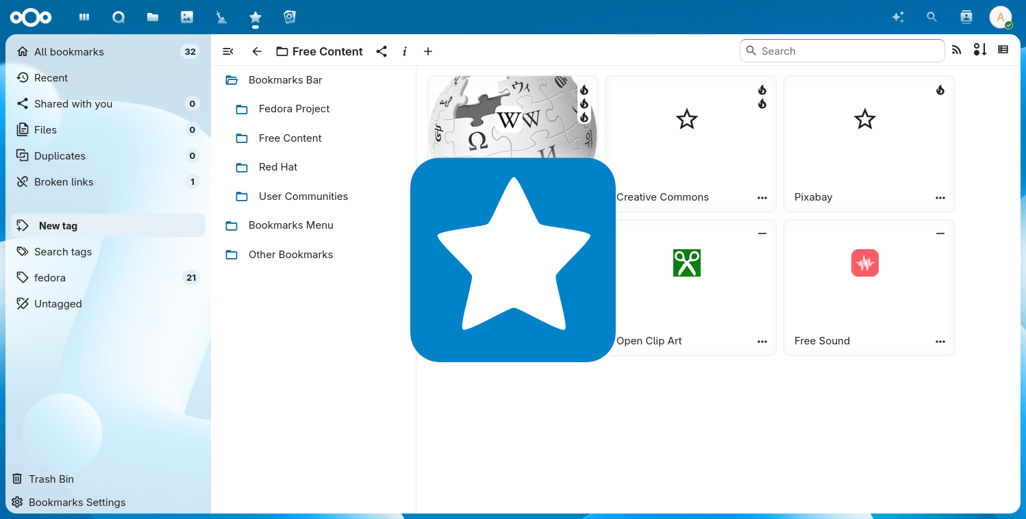This screenshot has height=519, width=1026.
Task: Collapse the folder tree panel
Action: pos(227,51)
